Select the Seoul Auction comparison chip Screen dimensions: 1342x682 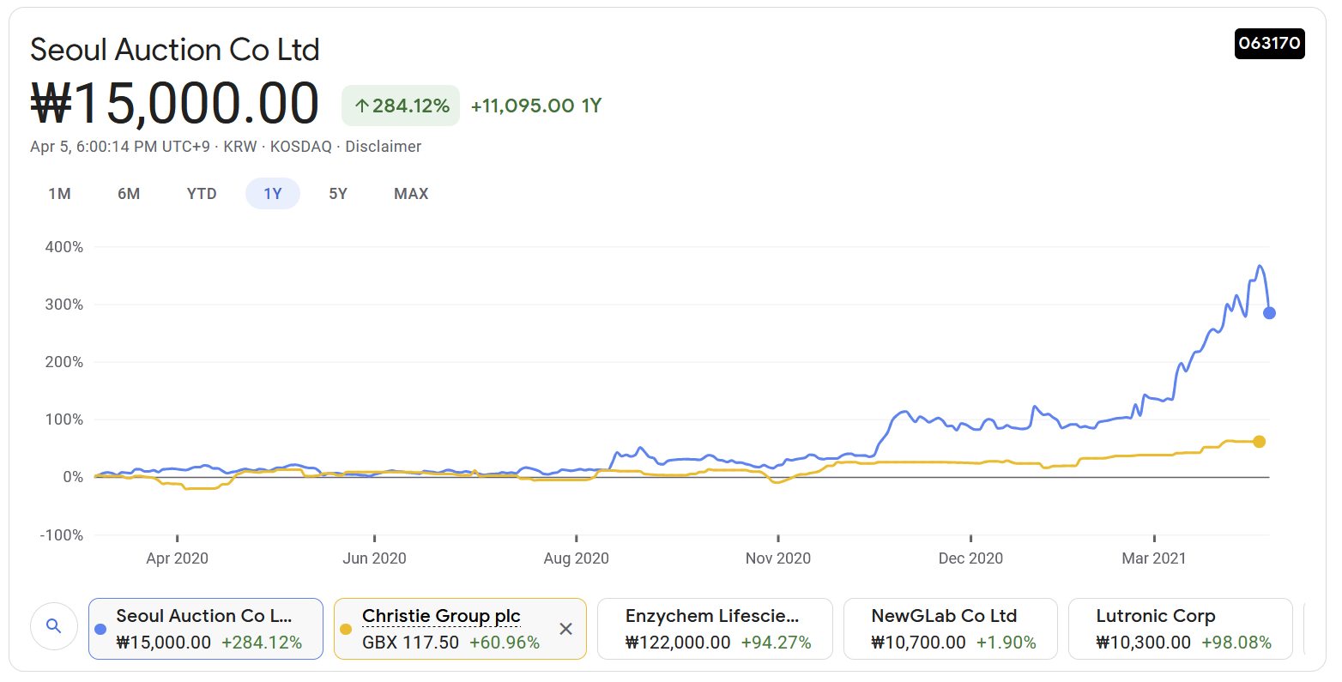pyautogui.click(x=206, y=629)
